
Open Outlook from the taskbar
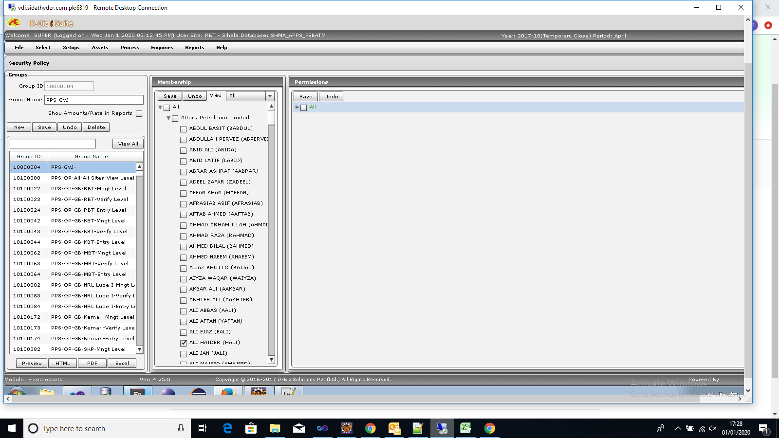click(394, 428)
